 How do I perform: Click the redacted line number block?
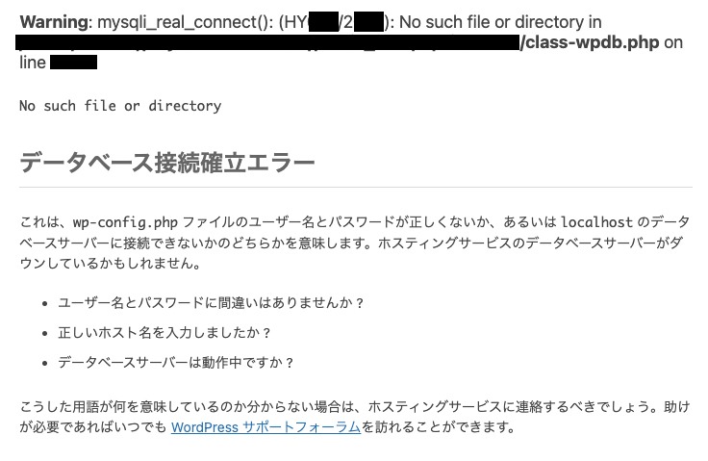73,63
